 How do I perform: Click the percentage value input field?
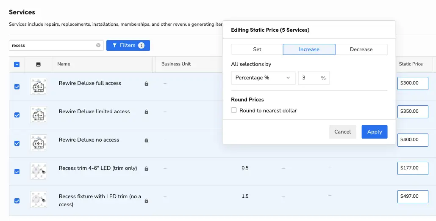(x=310, y=78)
